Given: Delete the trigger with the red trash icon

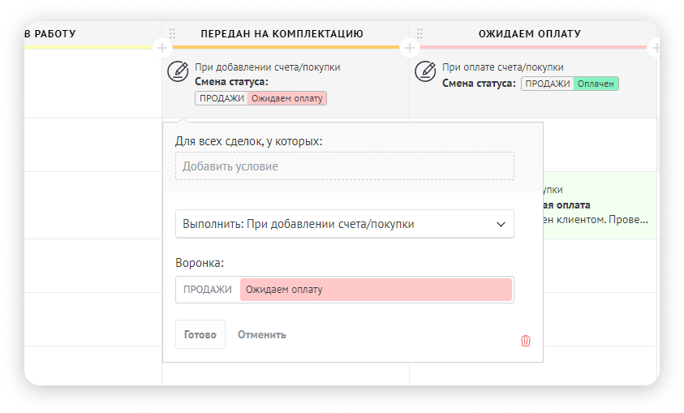Looking at the screenshot, I should tap(526, 341).
